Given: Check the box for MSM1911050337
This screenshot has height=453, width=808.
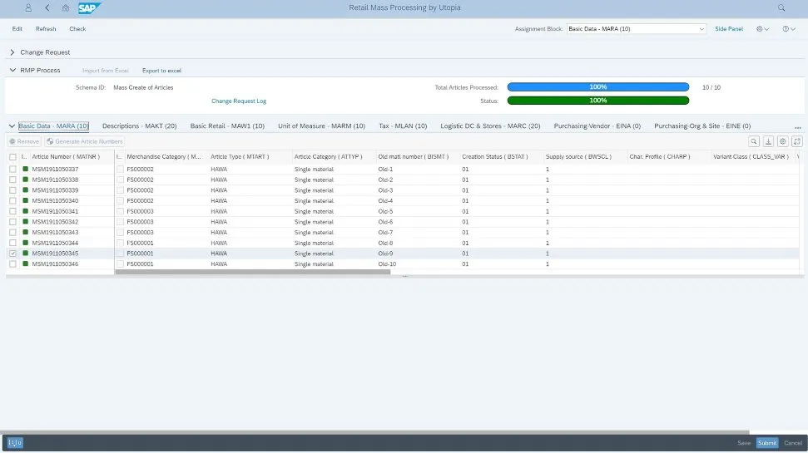Looking at the screenshot, I should point(12,170).
